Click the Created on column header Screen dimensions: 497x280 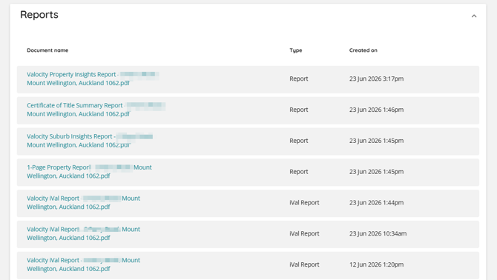363,50
